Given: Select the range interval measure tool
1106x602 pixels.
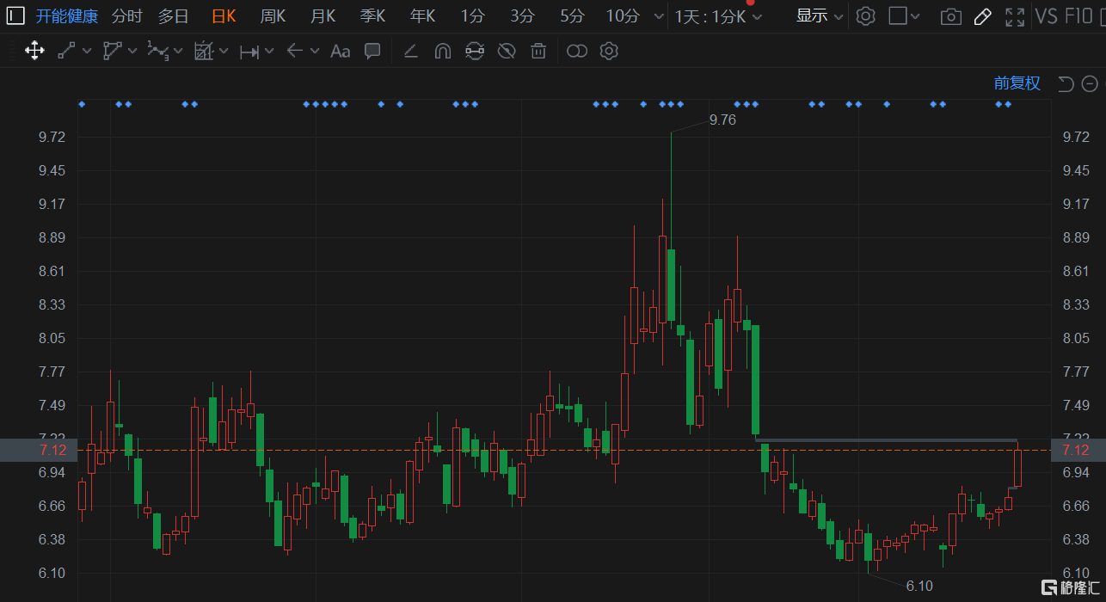Looking at the screenshot, I should point(249,52).
